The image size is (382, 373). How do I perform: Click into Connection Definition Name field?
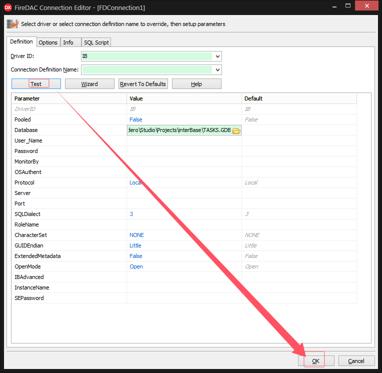pos(151,70)
